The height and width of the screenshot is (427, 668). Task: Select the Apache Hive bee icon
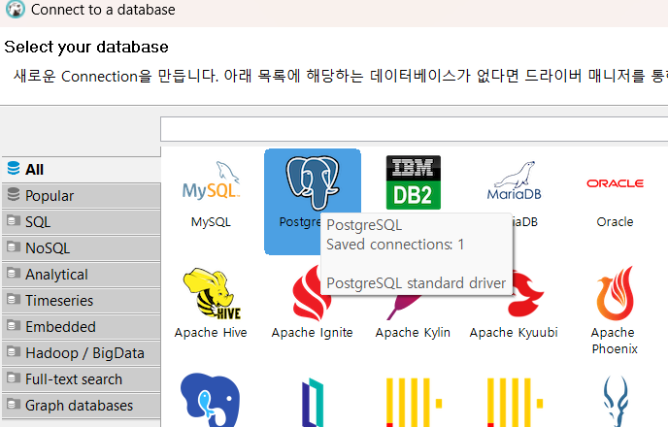tap(212, 294)
